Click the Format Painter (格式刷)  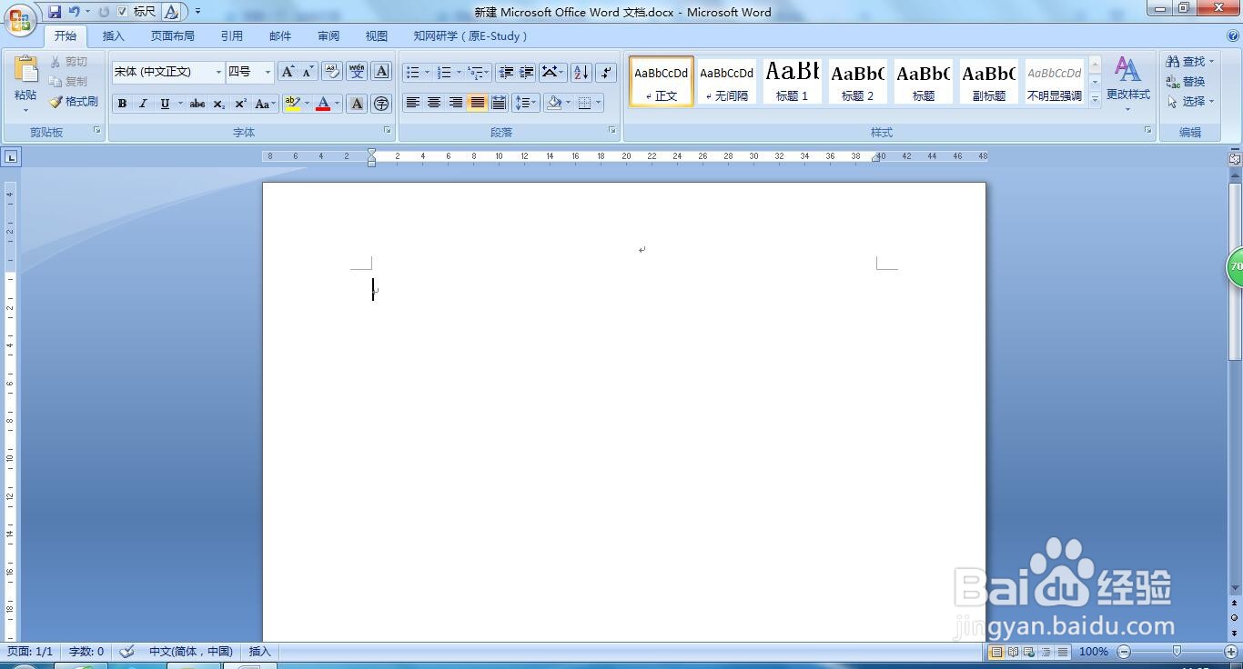[x=74, y=102]
